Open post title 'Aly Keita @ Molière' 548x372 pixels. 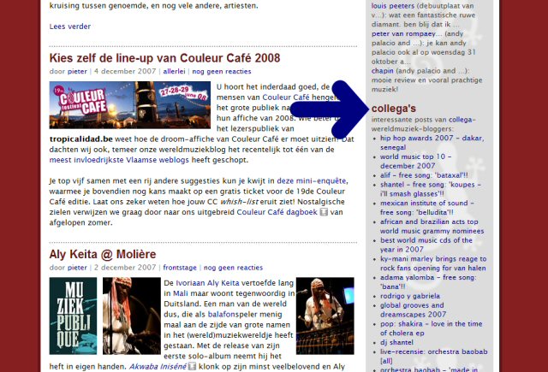coord(103,254)
